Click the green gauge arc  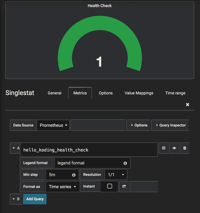coord(100,23)
